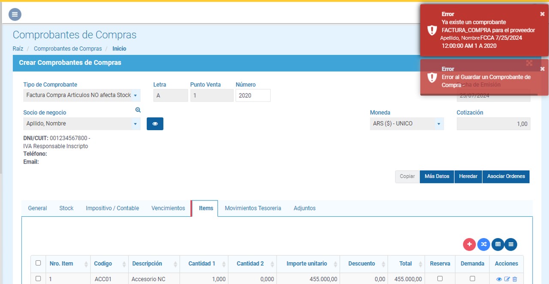
Task: Click the Letra field containing A
Action: point(170,96)
